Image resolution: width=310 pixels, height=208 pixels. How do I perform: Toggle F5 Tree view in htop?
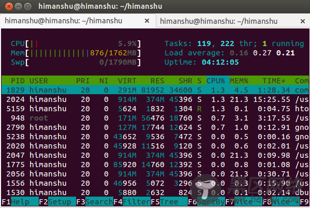pyautogui.click(x=169, y=202)
